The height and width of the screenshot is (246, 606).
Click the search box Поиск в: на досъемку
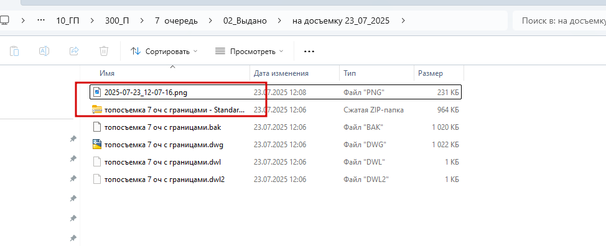[559, 21]
